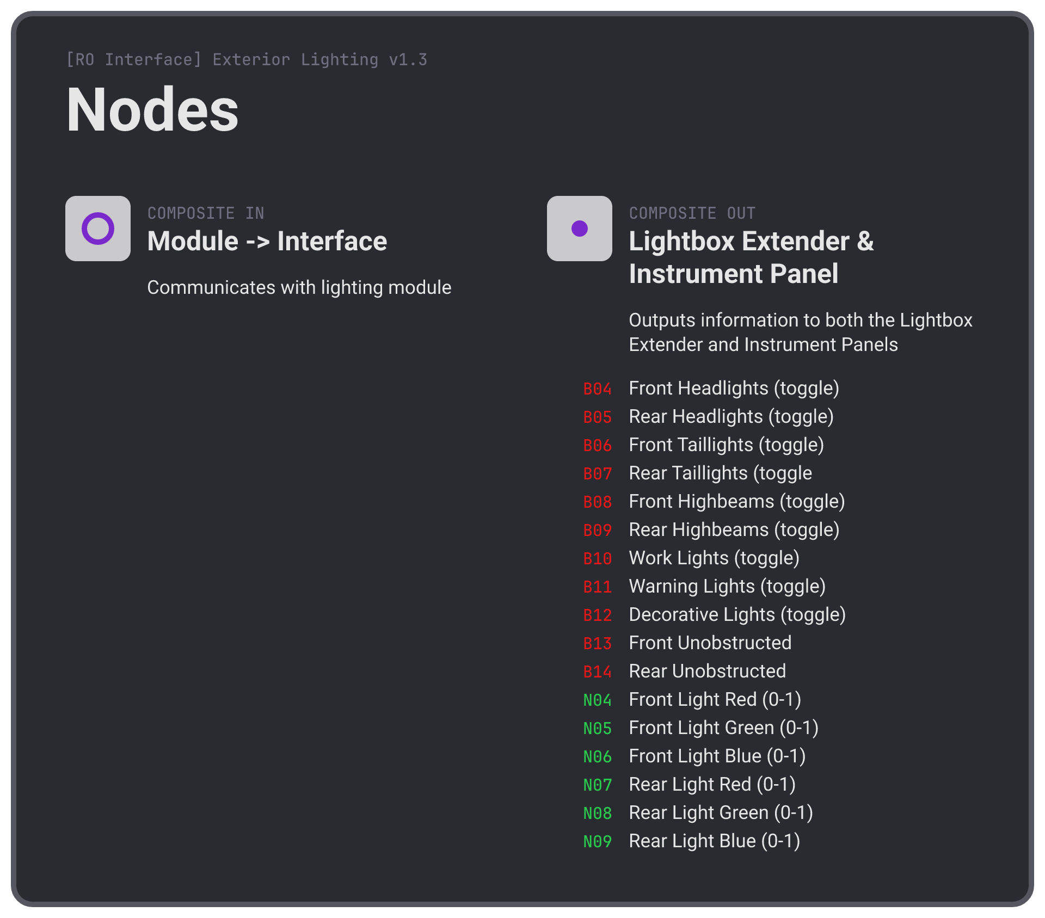Screen dimensions: 1045x918
Task: Select the N04 channel code
Action: tap(598, 700)
